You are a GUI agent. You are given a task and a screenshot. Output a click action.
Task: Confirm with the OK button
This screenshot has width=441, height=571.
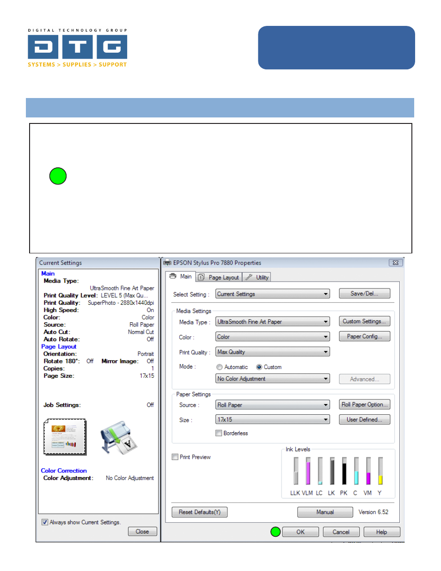(x=300, y=532)
